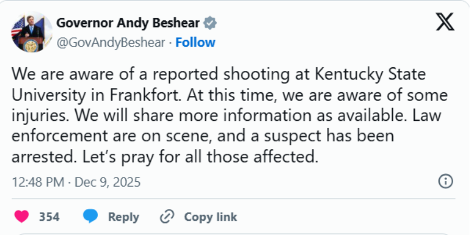Open Governor Andy Beshear's profile picture
Screen dimensions: 470x235
[32, 32]
